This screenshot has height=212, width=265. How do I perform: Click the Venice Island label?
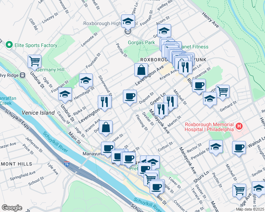[x=38, y=113]
